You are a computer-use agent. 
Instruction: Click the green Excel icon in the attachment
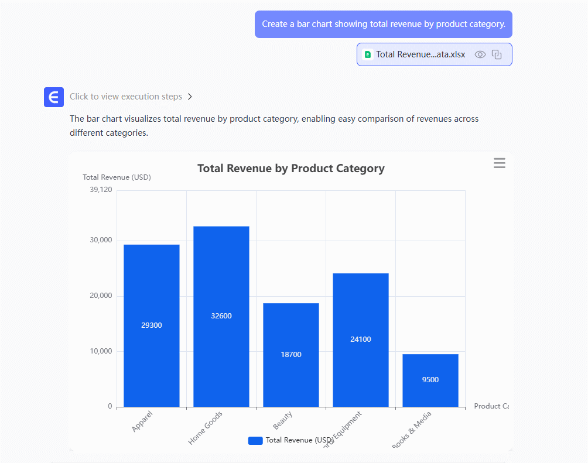tap(368, 54)
